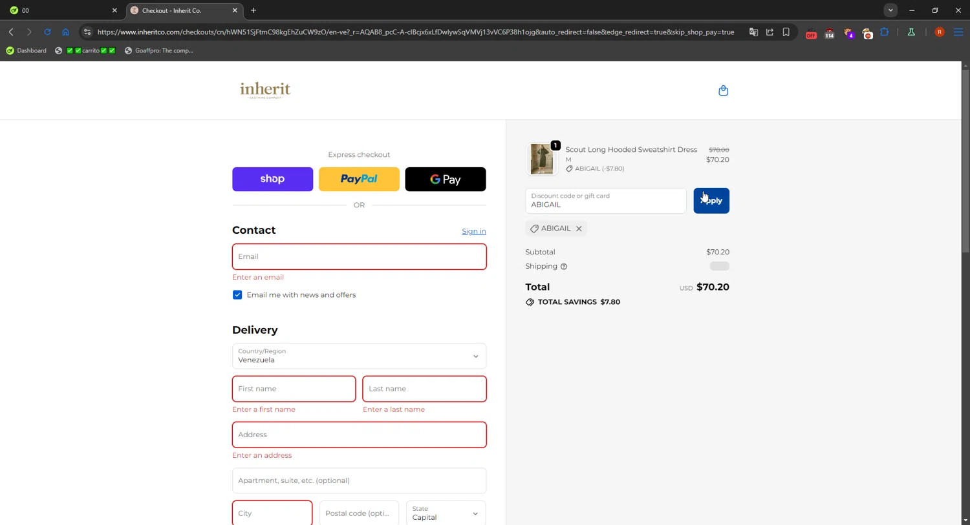Open the extension showing OFF badge
Image resolution: width=970 pixels, height=525 pixels.
tap(811, 33)
